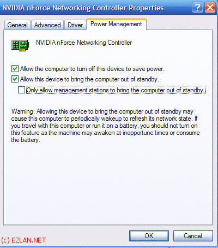Image resolution: width=218 pixels, height=248 pixels.
Task: Click the empty area below the warning text
Action: [108, 184]
